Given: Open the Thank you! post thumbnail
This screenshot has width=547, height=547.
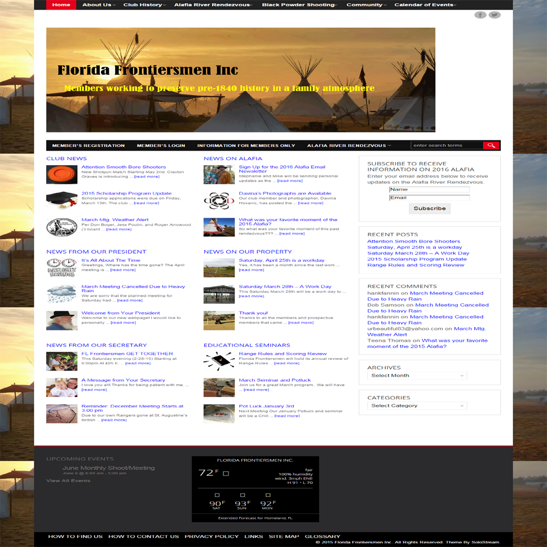Looking at the screenshot, I should tap(219, 321).
